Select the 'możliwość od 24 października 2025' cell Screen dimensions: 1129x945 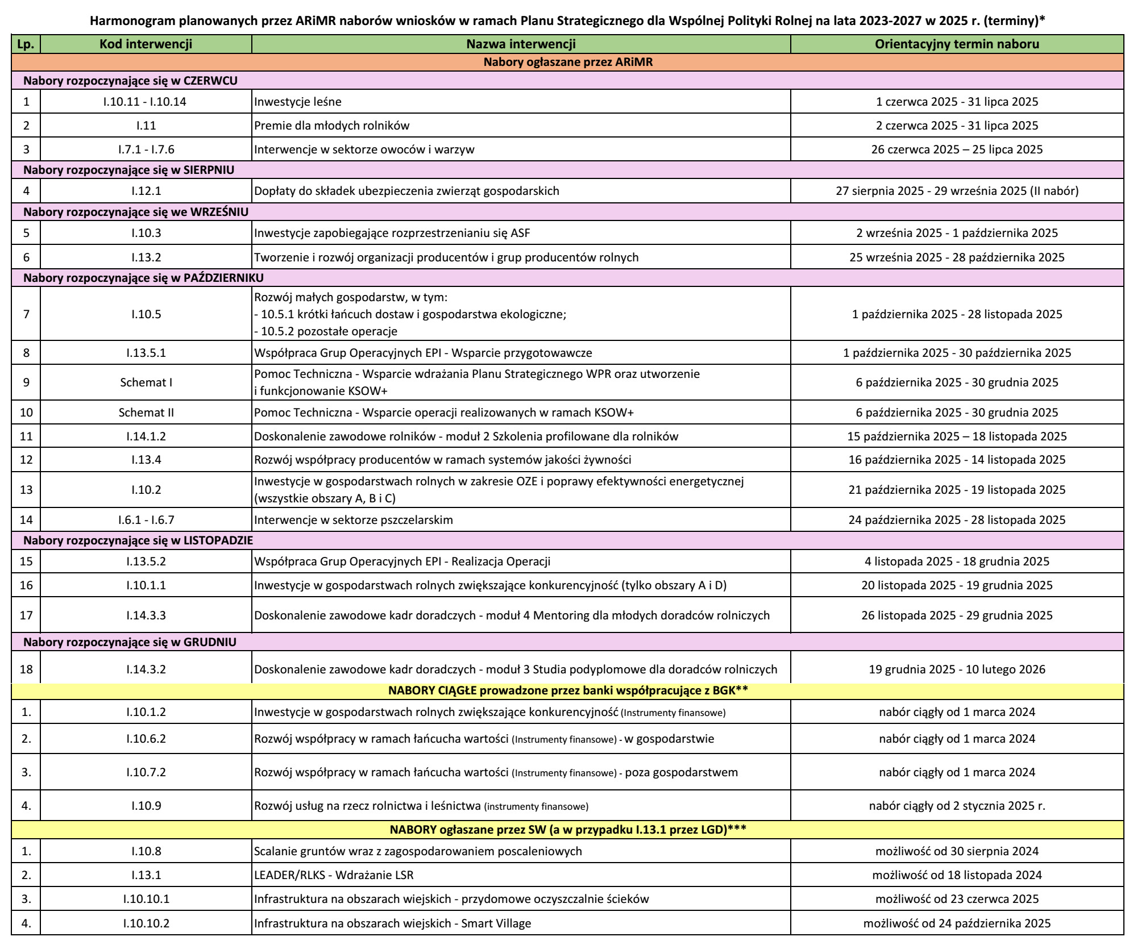click(x=957, y=923)
